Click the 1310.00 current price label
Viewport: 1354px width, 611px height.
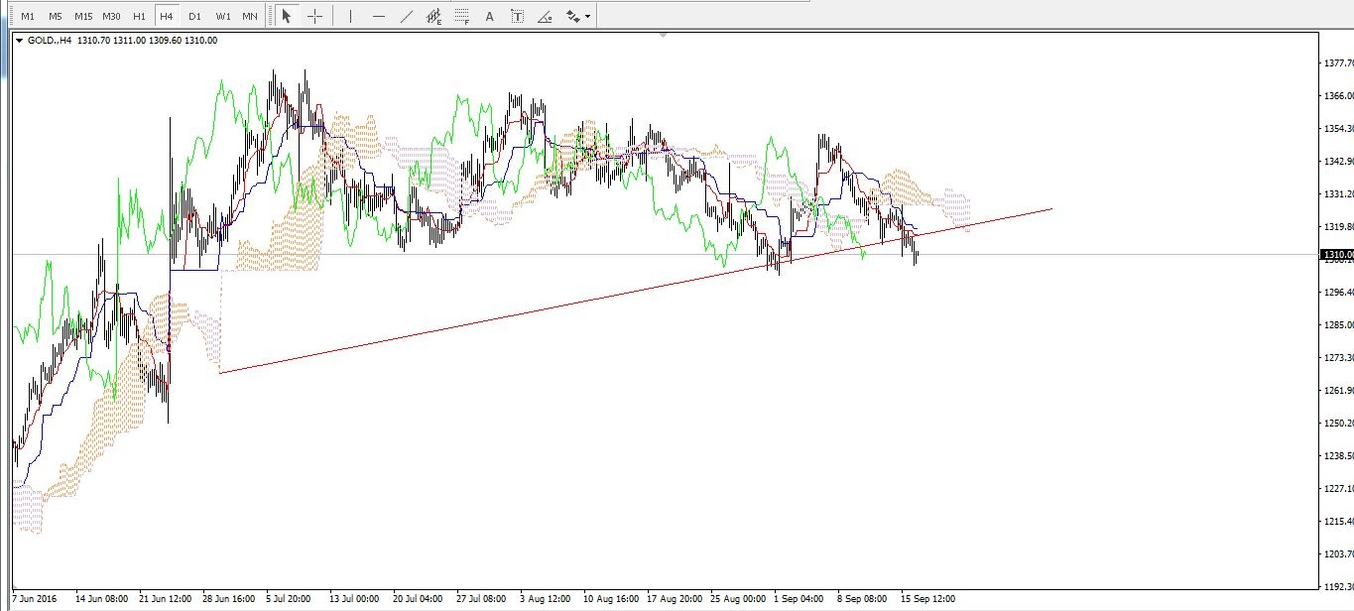pos(1336,255)
